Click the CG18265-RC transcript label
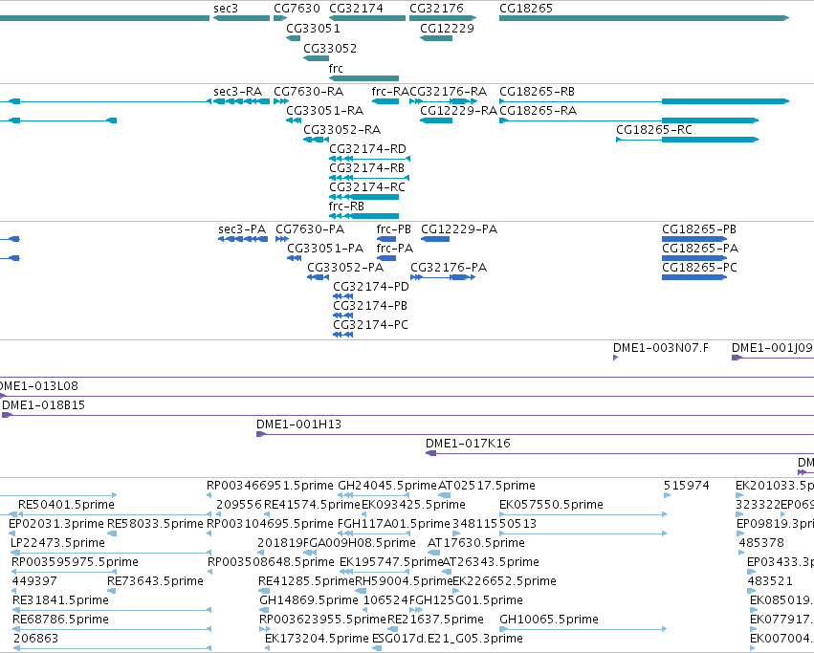The height and width of the screenshot is (653, 814). [654, 130]
